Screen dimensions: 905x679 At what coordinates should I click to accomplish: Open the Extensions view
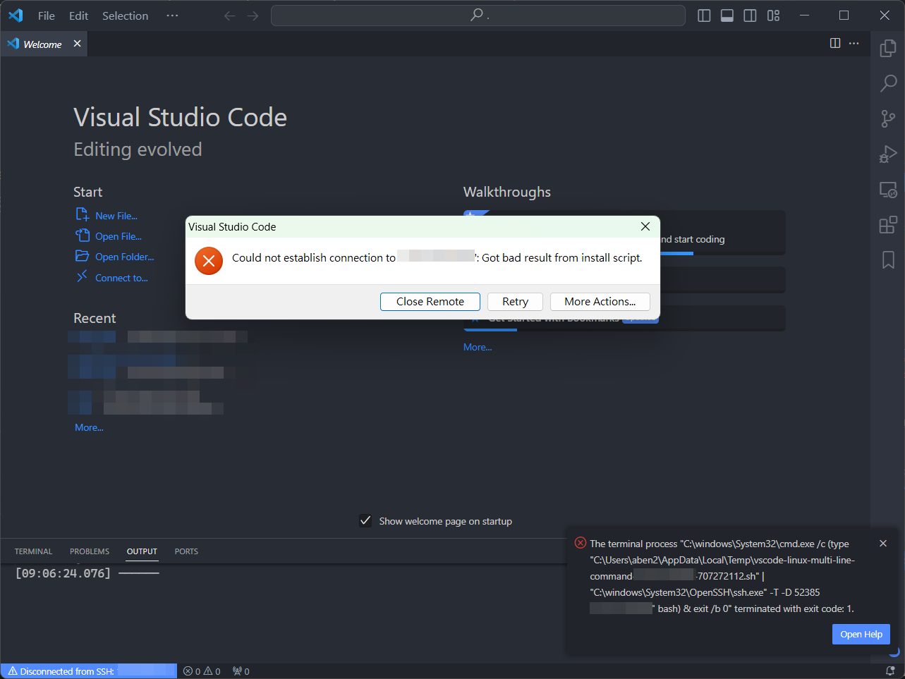click(x=888, y=225)
